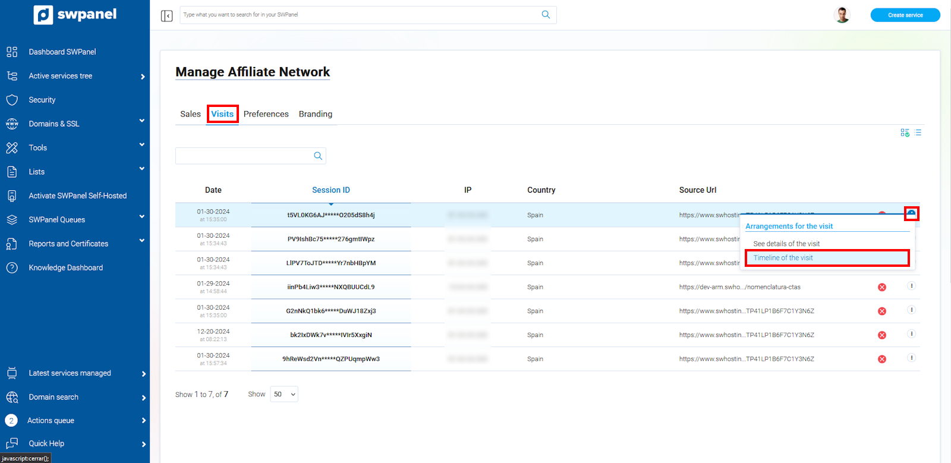Switch to the Preferences tab
Image resolution: width=951 pixels, height=463 pixels.
pyautogui.click(x=266, y=114)
